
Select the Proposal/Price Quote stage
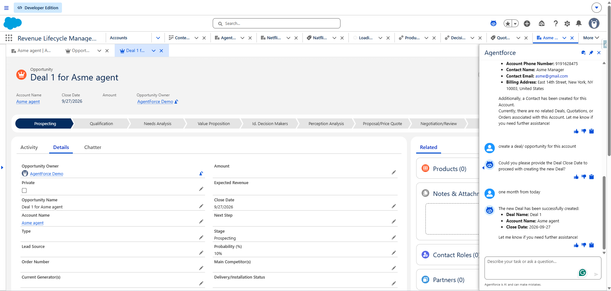pyautogui.click(x=382, y=123)
